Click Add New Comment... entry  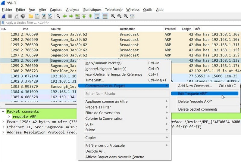point(195,86)
